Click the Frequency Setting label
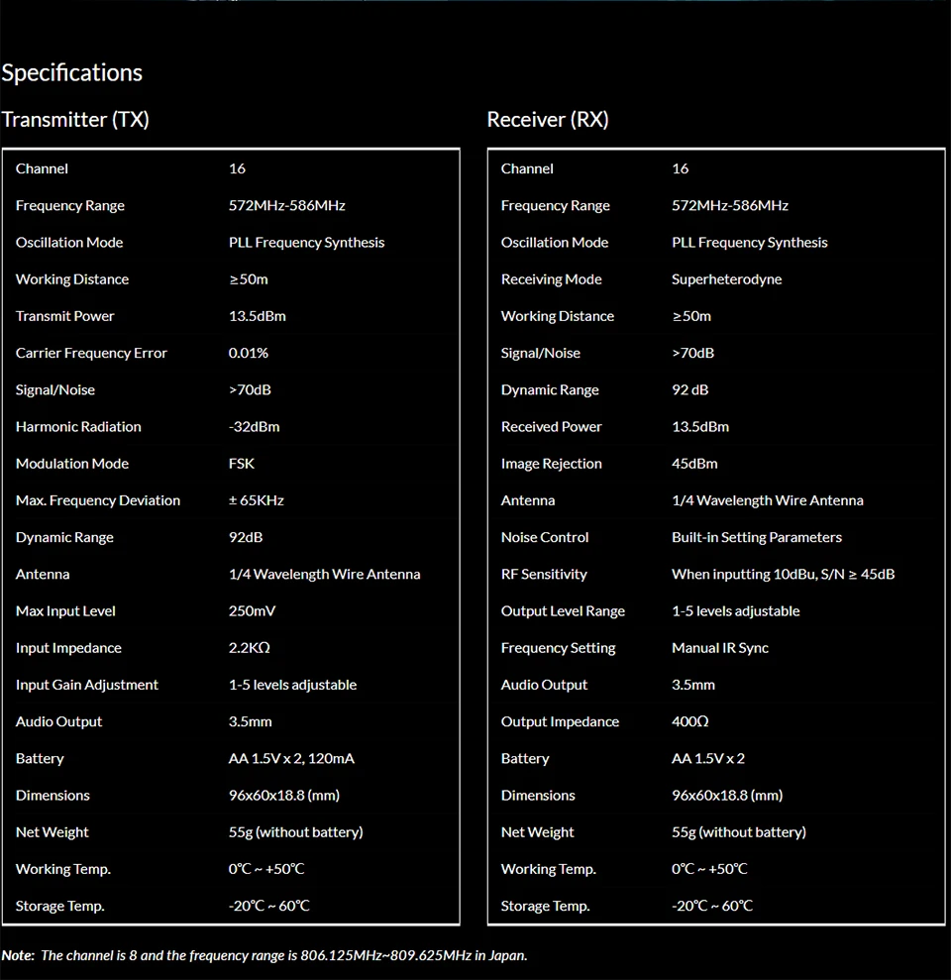 pyautogui.click(x=559, y=648)
